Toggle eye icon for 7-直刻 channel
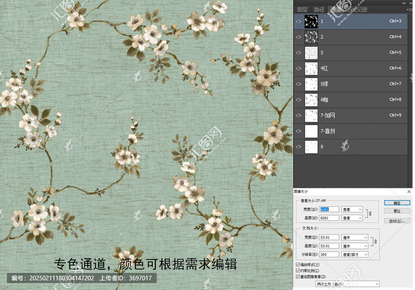This screenshot has width=415, height=290. pos(298,131)
